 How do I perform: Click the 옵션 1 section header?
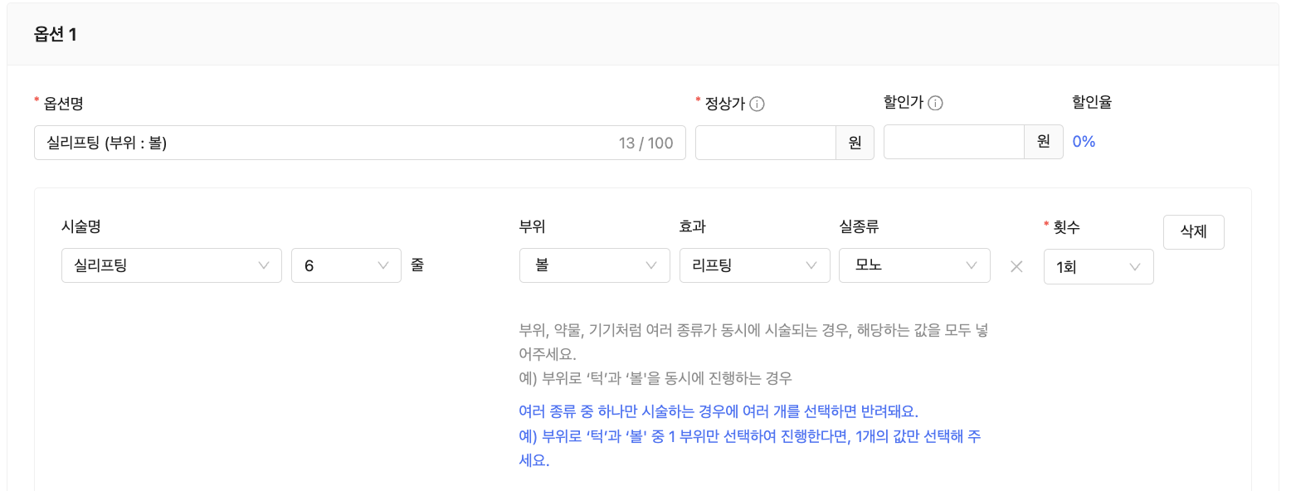[x=56, y=35]
